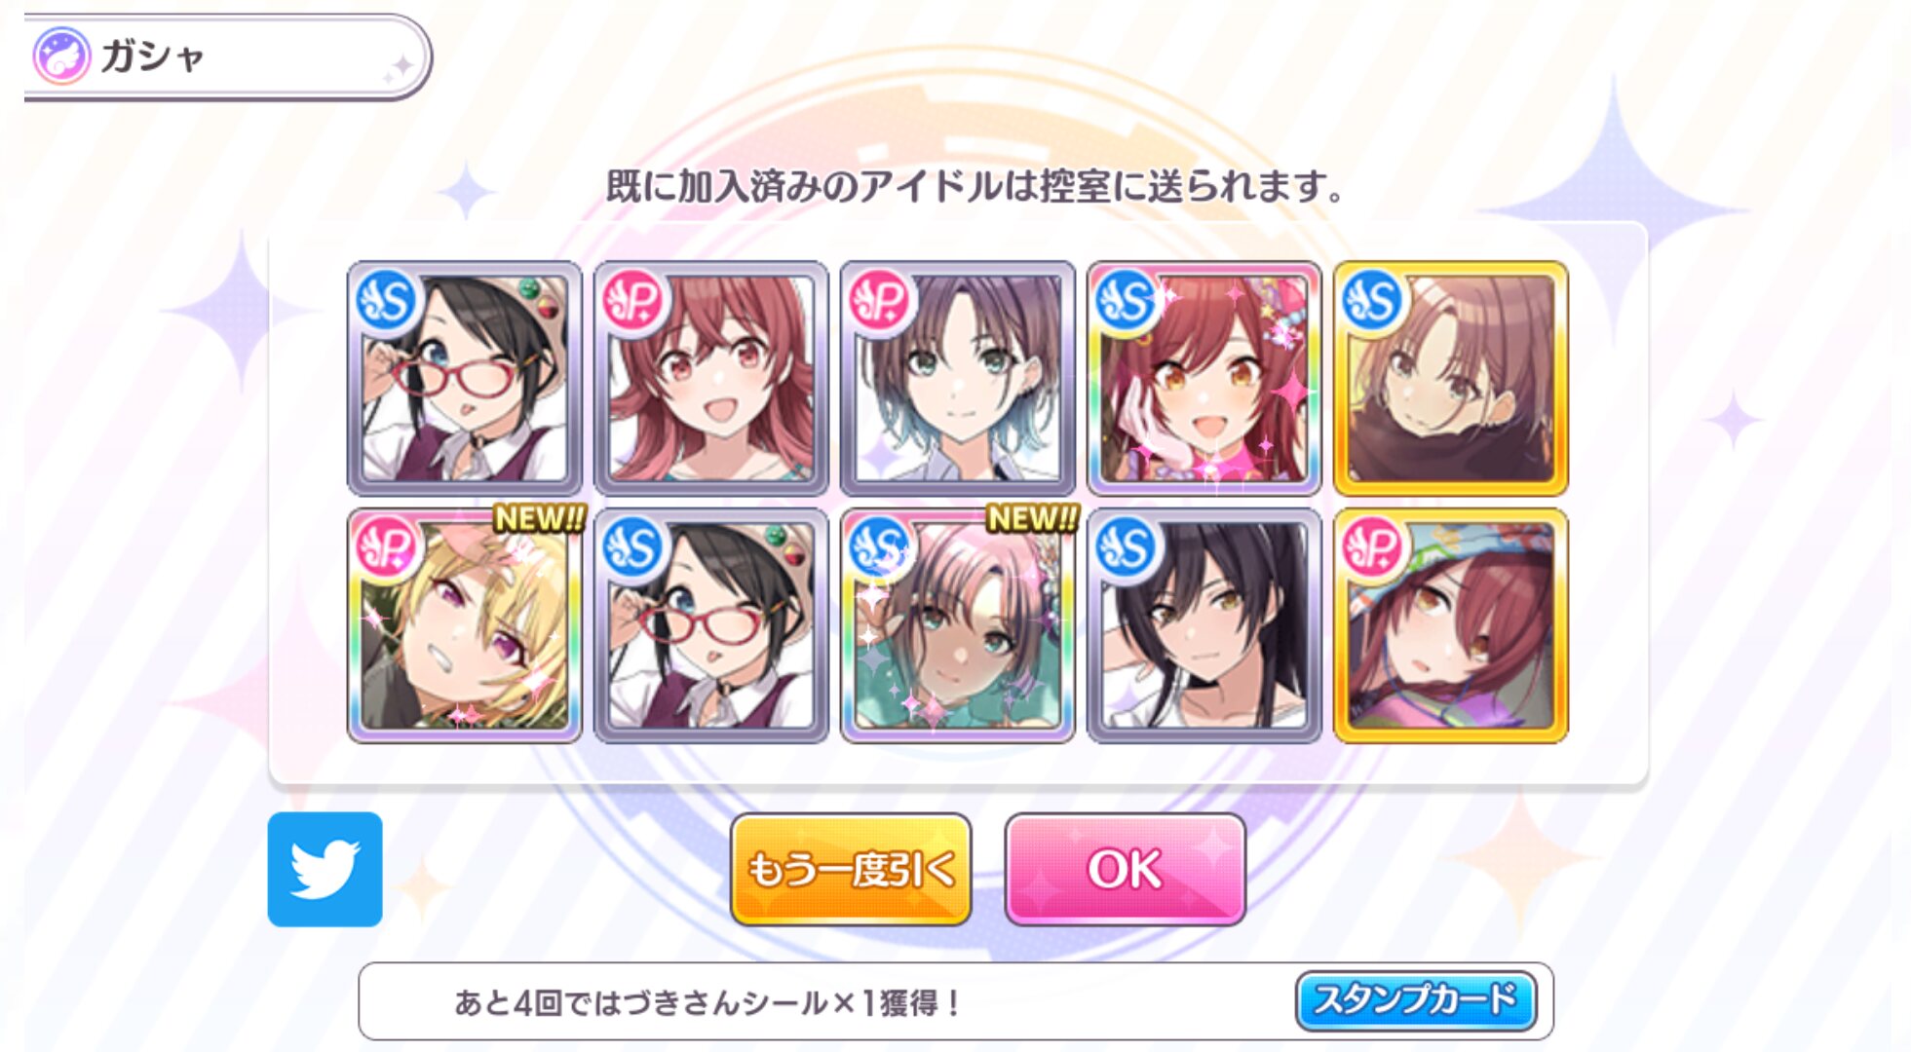Click the ガシャ header title bar

coord(226,56)
